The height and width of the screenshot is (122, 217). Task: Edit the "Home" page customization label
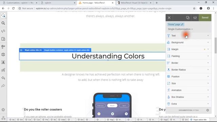176,24
